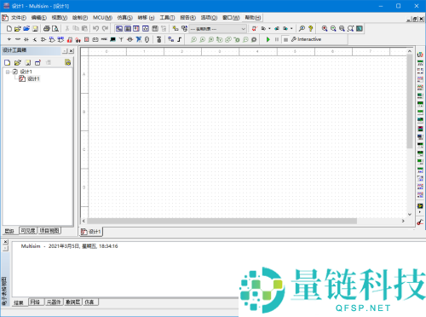Toggle the Grapher view button
The height and width of the screenshot is (317, 426).
point(146,28)
